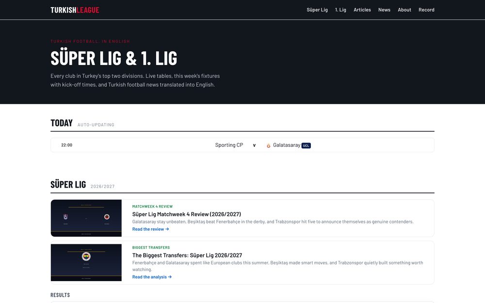Viewport: 485px width, 303px height.
Task: Open the News page
Action: coord(384,10)
